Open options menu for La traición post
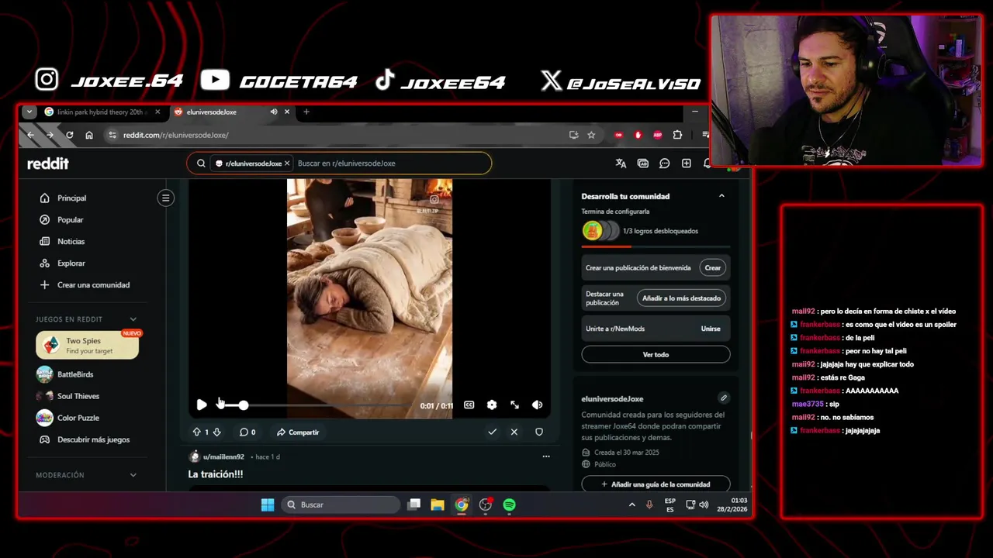993x558 pixels. (x=546, y=456)
